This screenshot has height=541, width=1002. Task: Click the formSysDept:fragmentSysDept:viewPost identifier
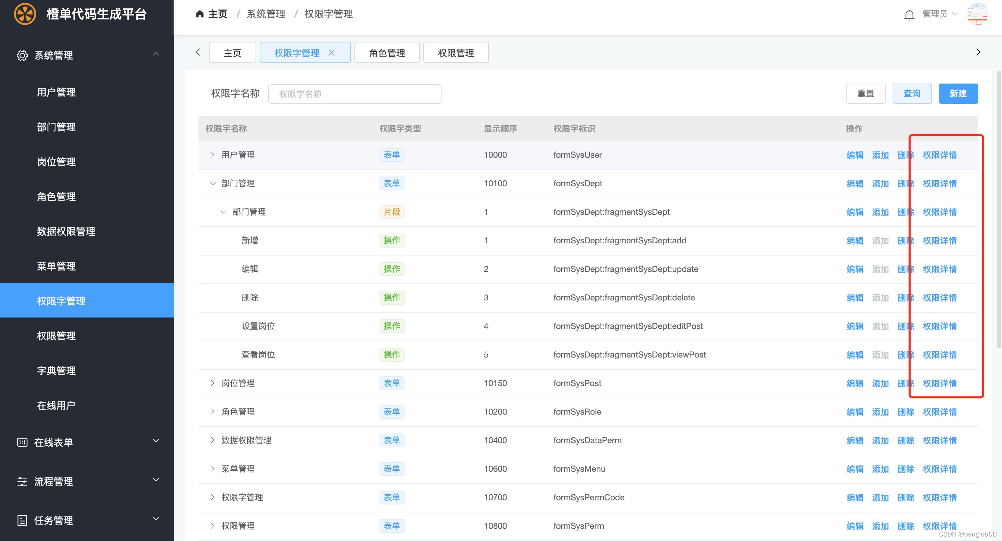pos(629,355)
